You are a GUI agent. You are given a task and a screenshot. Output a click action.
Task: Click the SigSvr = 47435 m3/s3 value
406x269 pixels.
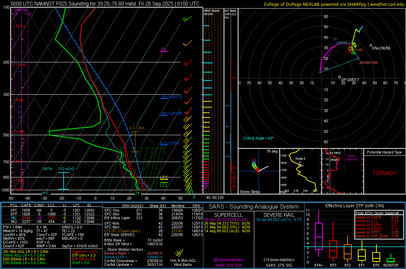point(80,246)
